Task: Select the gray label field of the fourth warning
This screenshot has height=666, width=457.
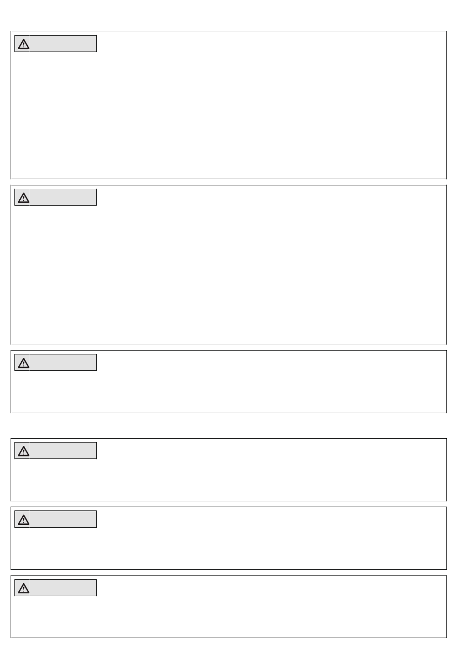Action: (x=56, y=451)
